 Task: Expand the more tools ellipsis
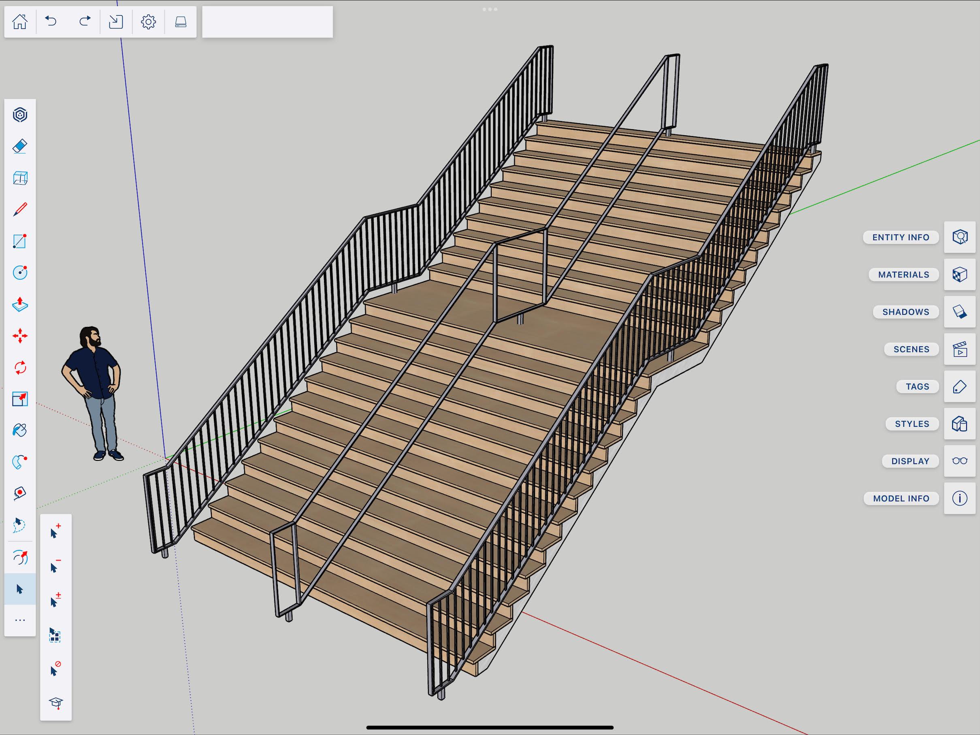coord(20,620)
